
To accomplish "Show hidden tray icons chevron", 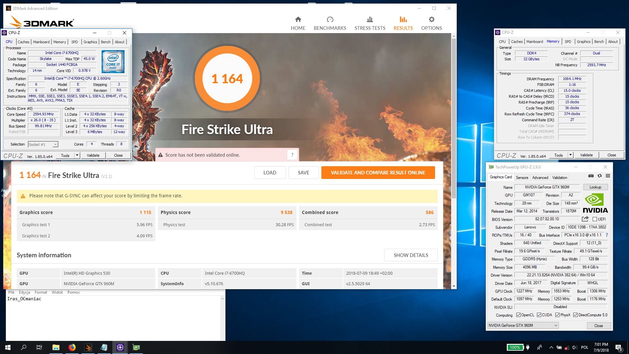I will pos(551,347).
